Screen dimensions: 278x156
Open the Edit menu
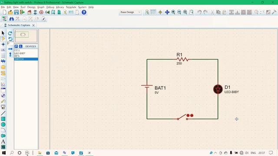[9, 7]
